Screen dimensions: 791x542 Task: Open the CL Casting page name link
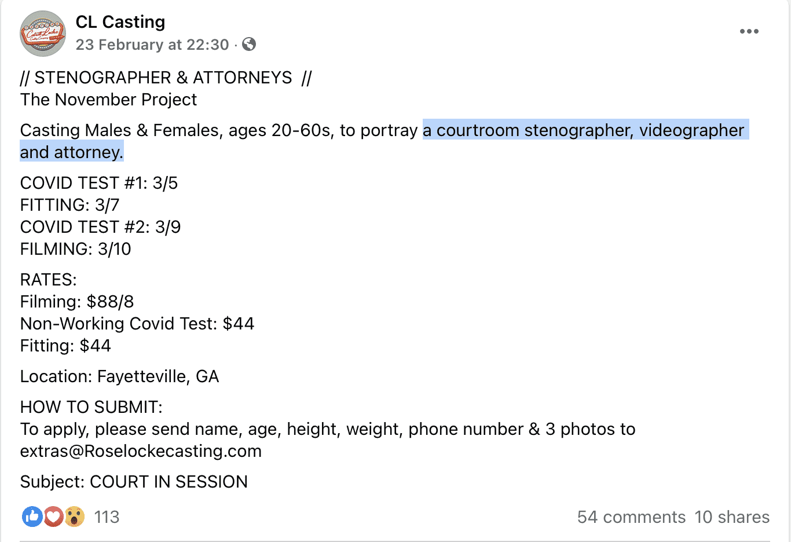(x=120, y=22)
